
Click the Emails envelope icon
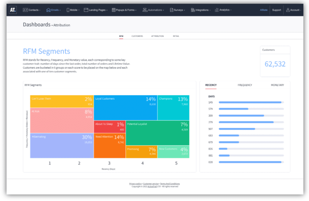tap(48, 10)
